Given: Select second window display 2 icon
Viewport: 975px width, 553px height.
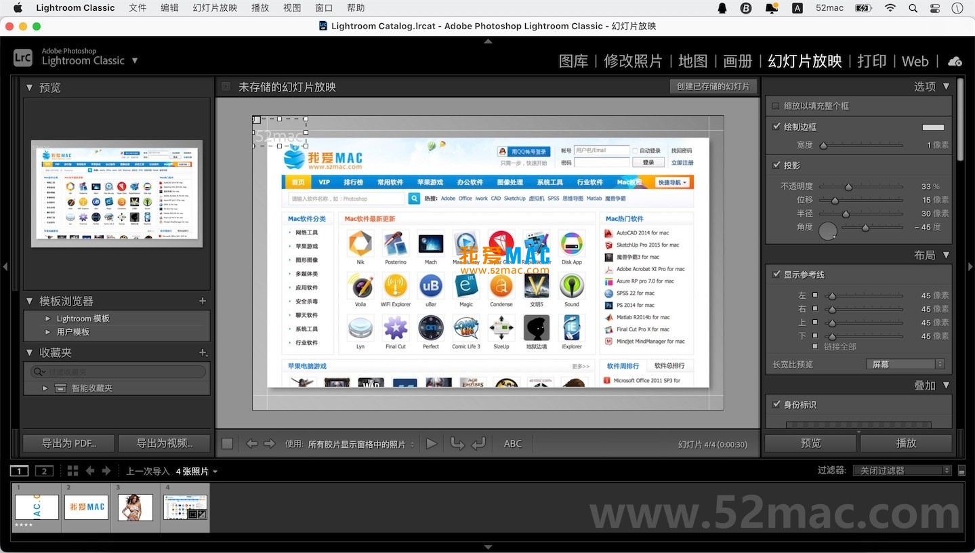Looking at the screenshot, I should 44,471.
